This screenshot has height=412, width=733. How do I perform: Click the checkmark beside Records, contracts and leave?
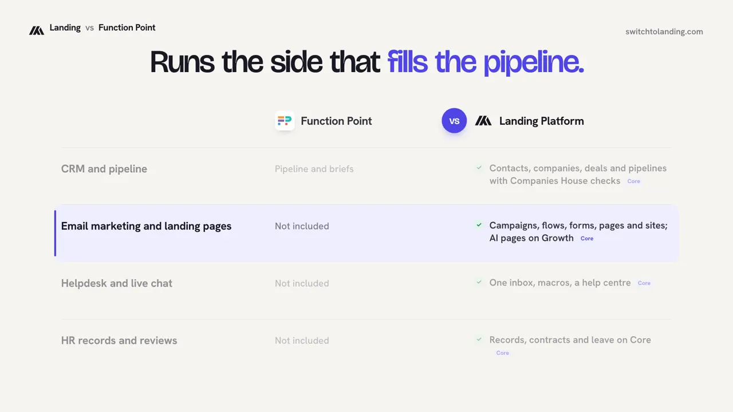click(x=479, y=339)
